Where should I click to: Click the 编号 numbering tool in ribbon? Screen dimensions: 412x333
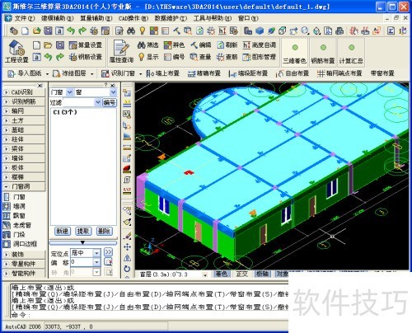pyautogui.click(x=174, y=57)
